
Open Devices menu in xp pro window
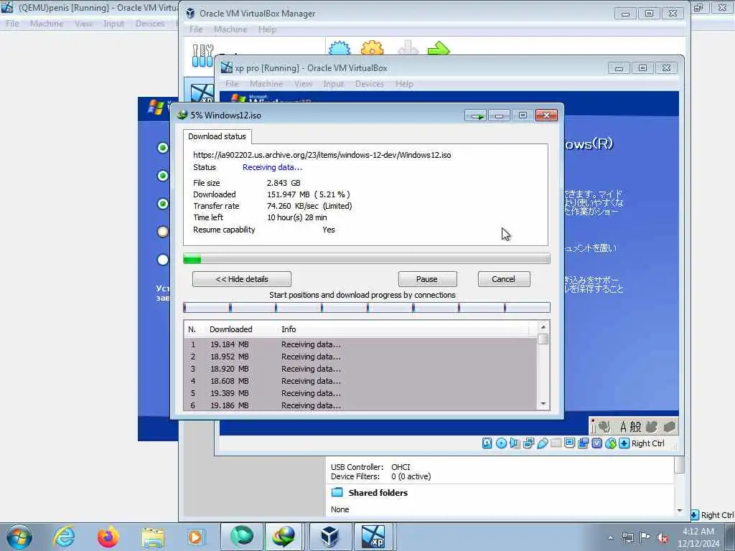coord(370,84)
